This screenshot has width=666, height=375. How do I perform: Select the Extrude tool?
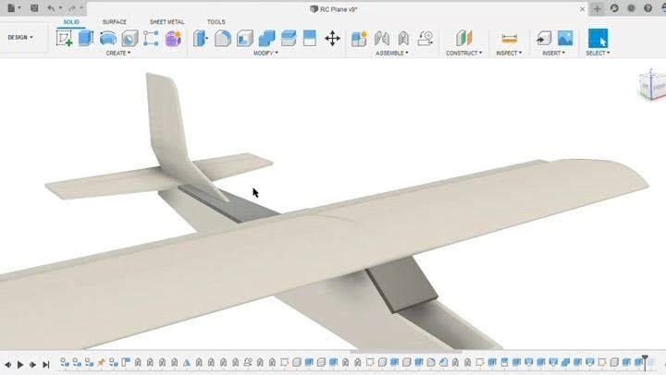[x=86, y=38]
